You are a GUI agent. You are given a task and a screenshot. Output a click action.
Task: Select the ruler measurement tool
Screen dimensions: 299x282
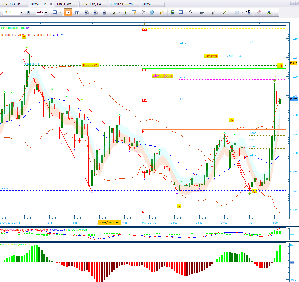click(x=162, y=12)
